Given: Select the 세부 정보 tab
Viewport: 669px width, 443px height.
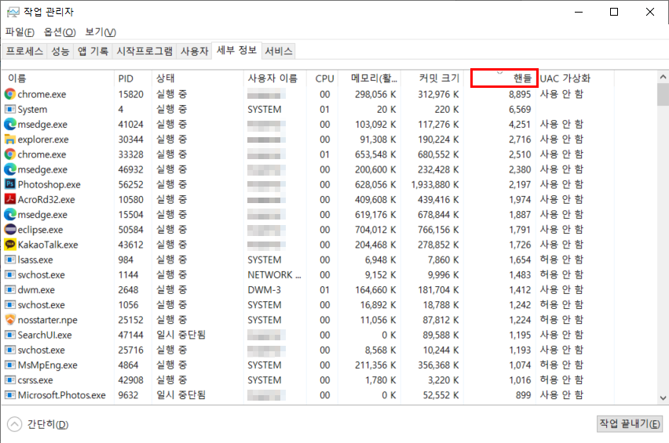Looking at the screenshot, I should pos(237,50).
